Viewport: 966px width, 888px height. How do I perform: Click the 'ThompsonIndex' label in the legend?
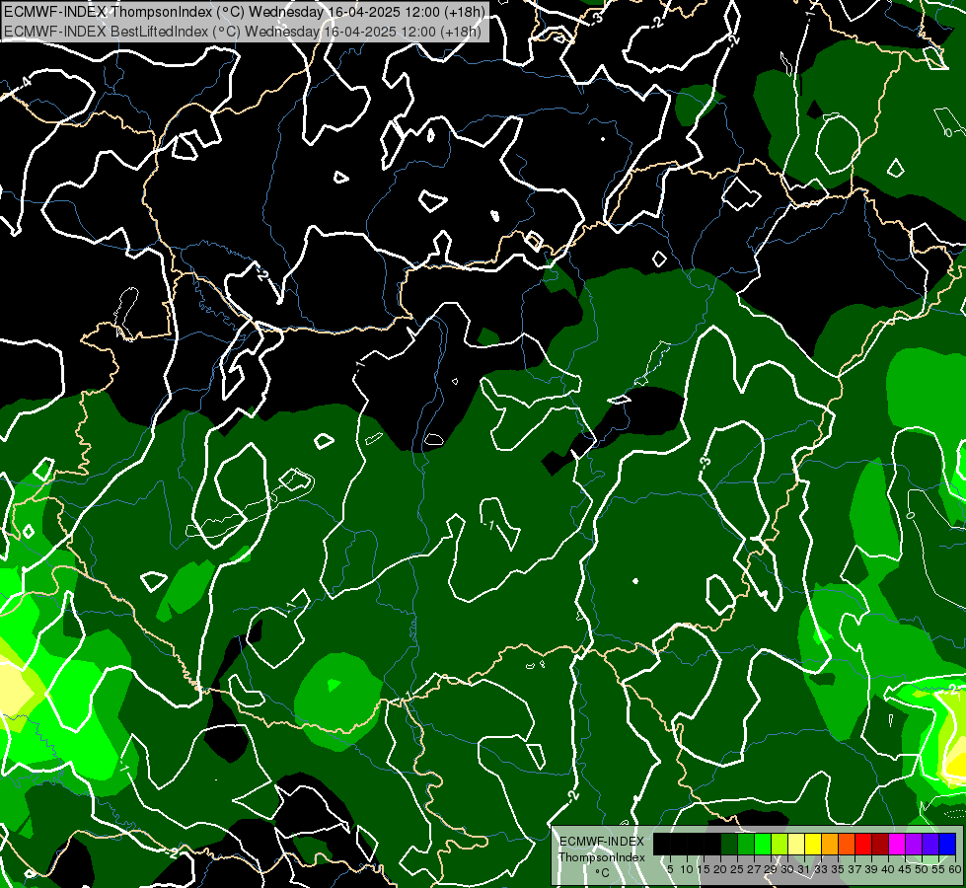coord(602,857)
